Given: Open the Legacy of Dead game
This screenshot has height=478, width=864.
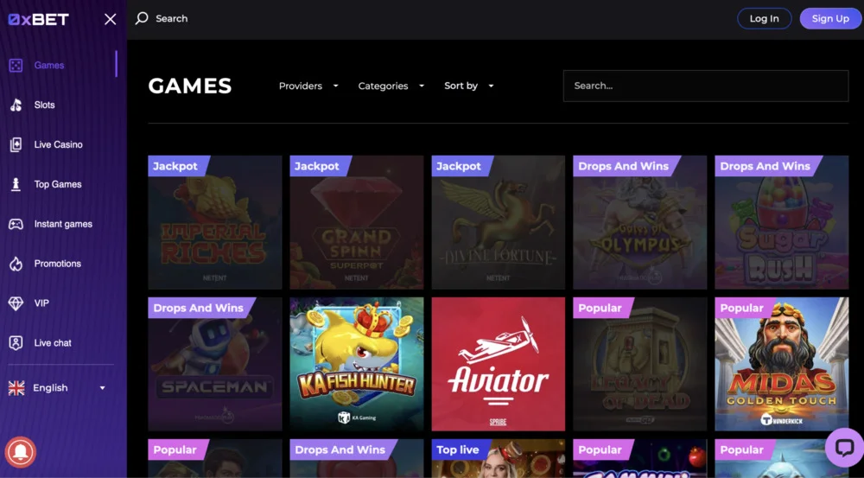Looking at the screenshot, I should [x=639, y=364].
